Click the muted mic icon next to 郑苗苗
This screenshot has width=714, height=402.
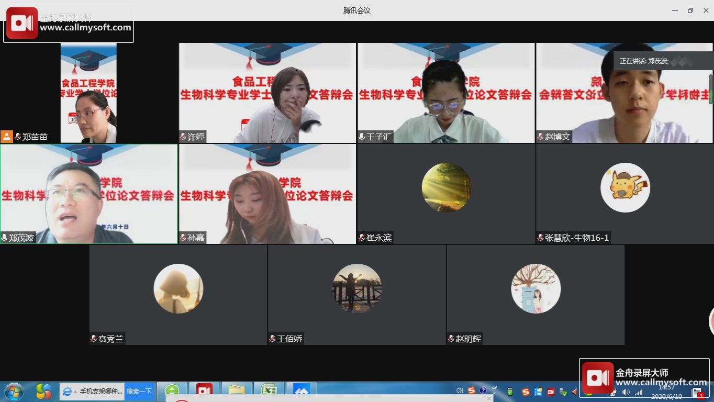(x=18, y=137)
